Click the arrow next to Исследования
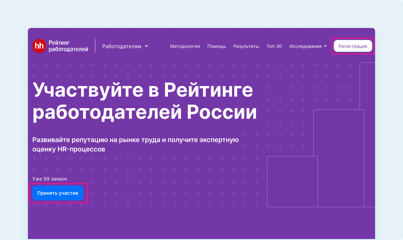The image size is (403, 240). click(325, 46)
